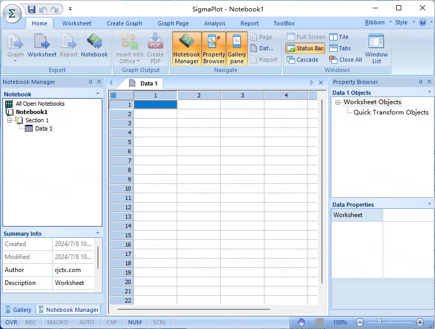Viewport: 435px width, 329px height.
Task: Click the SigmaPlot application sigma button
Action: point(12,13)
